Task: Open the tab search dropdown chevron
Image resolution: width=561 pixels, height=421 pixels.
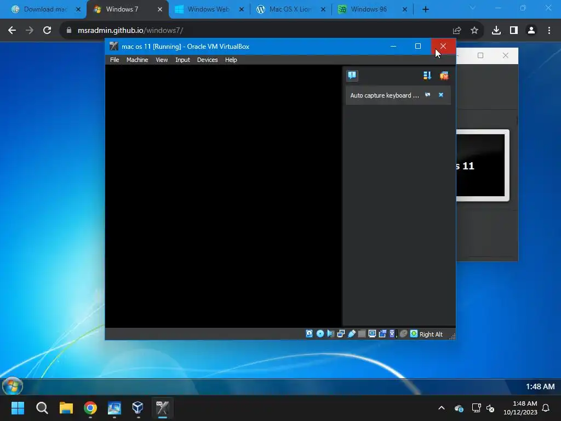Action: click(472, 8)
